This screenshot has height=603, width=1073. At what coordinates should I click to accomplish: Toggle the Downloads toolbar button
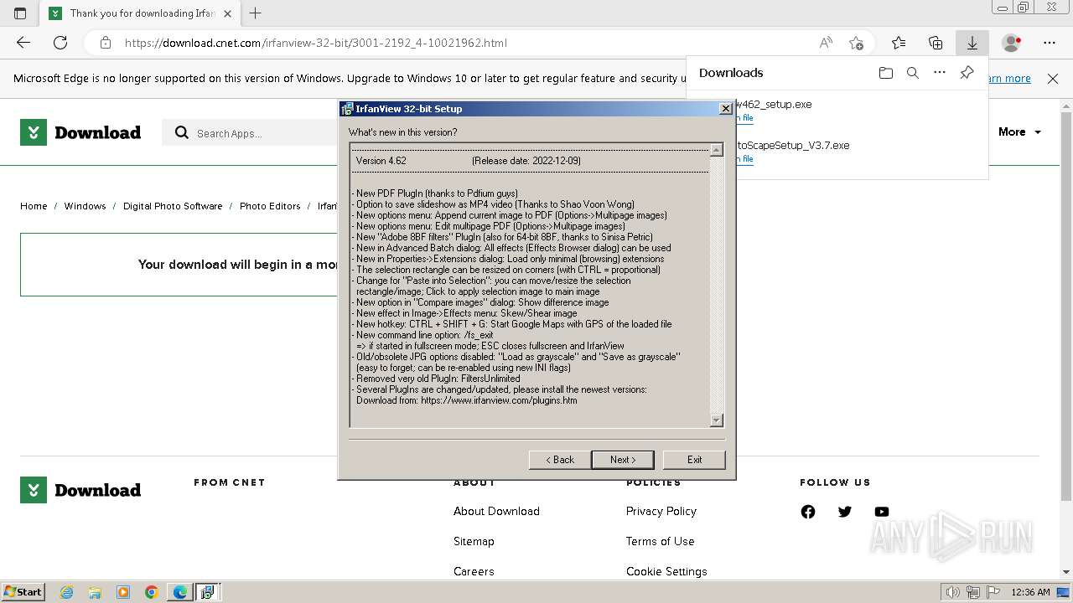coord(972,43)
